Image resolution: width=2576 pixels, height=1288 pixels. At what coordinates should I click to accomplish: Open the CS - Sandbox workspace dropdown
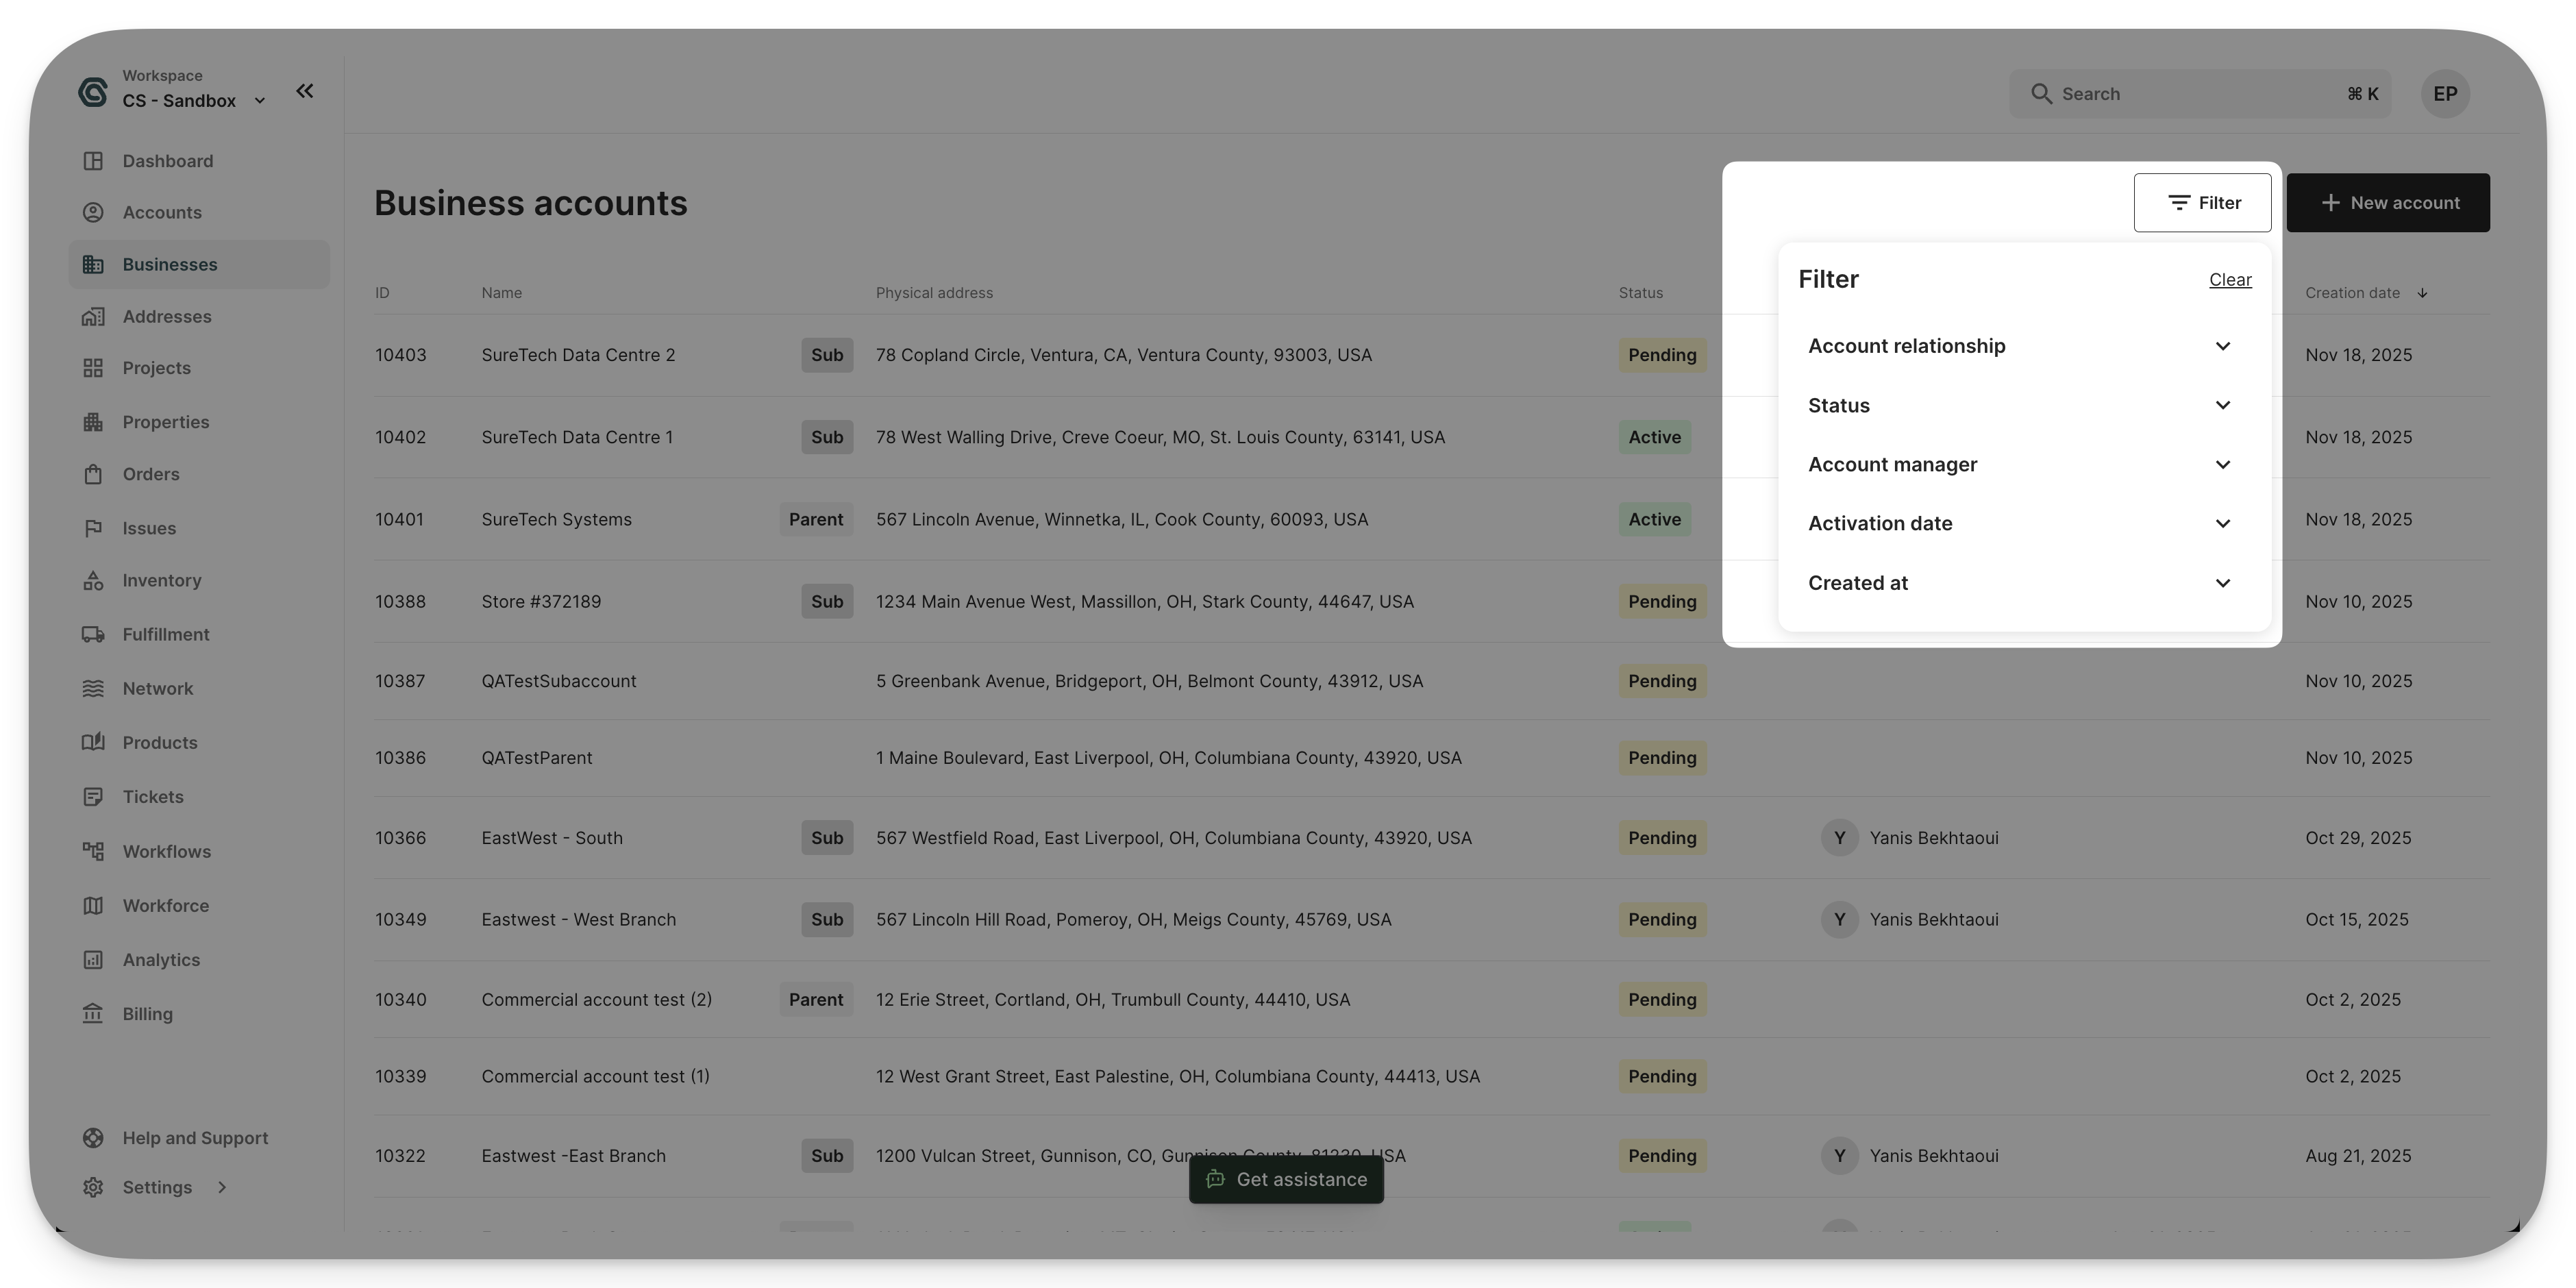point(193,100)
